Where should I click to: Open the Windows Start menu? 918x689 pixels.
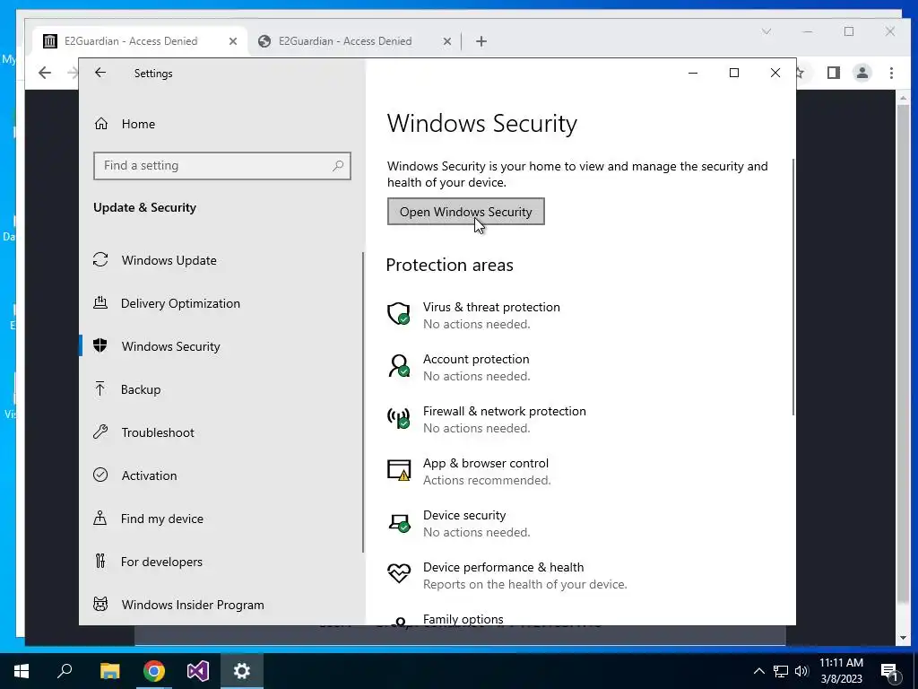coord(22,671)
